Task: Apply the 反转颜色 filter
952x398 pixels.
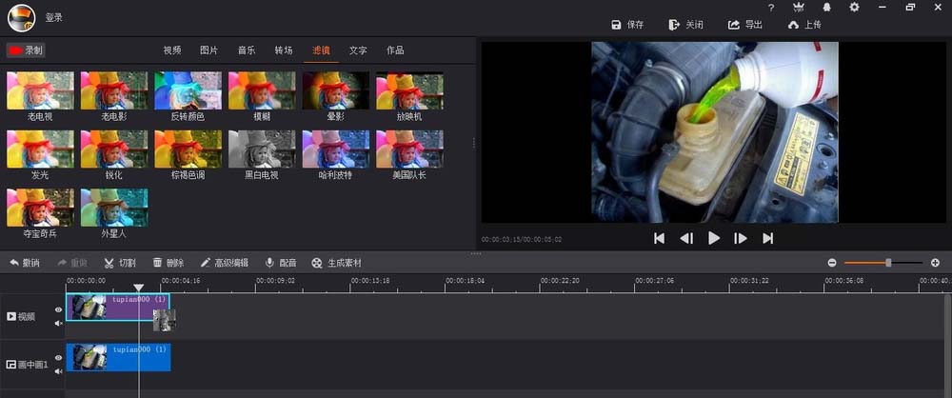Action: [188, 90]
